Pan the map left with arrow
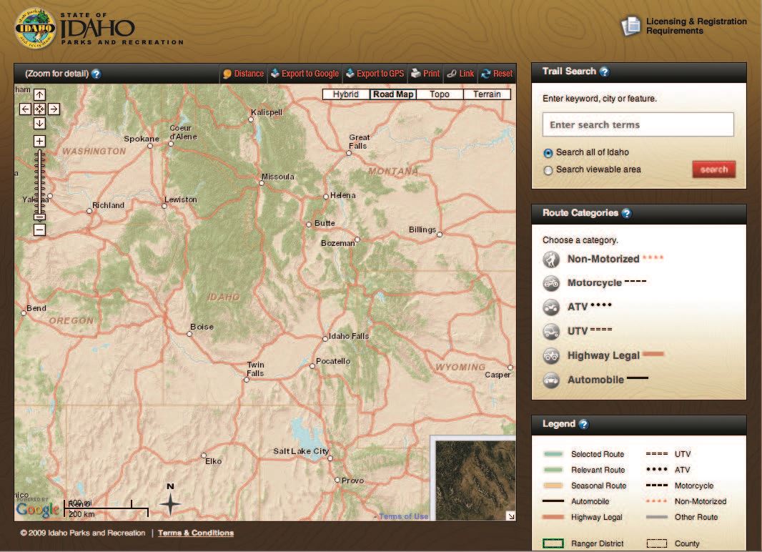 tap(25, 109)
